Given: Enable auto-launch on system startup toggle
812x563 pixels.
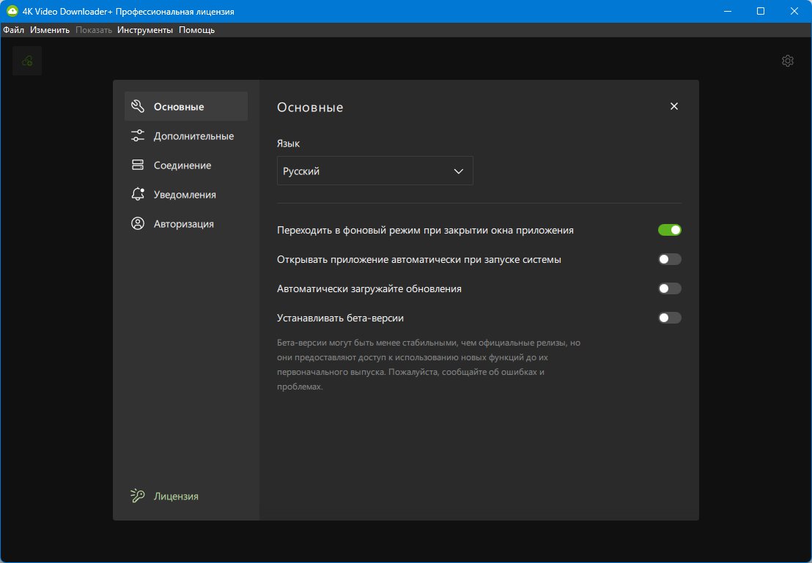Looking at the screenshot, I should (x=670, y=259).
